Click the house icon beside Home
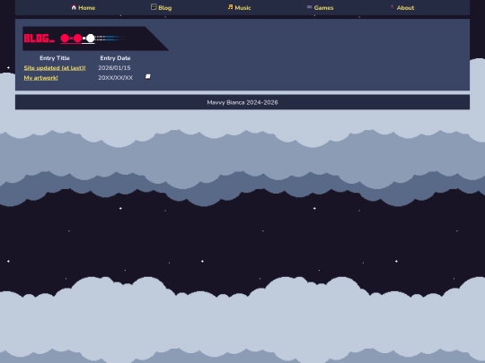The image size is (485, 363). click(74, 7)
